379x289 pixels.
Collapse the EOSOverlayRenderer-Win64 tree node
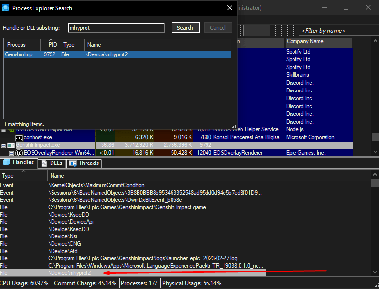pos(11,153)
